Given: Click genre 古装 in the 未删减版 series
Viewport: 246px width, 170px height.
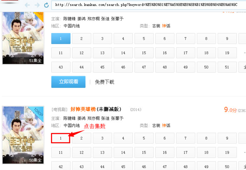Looking at the screenshot, I should (x=156, y=125).
